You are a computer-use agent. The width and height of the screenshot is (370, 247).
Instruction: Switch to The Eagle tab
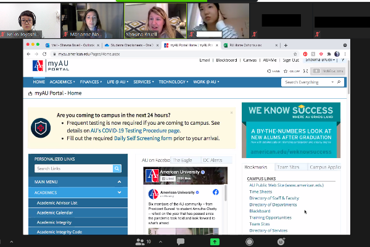pyautogui.click(x=186, y=160)
